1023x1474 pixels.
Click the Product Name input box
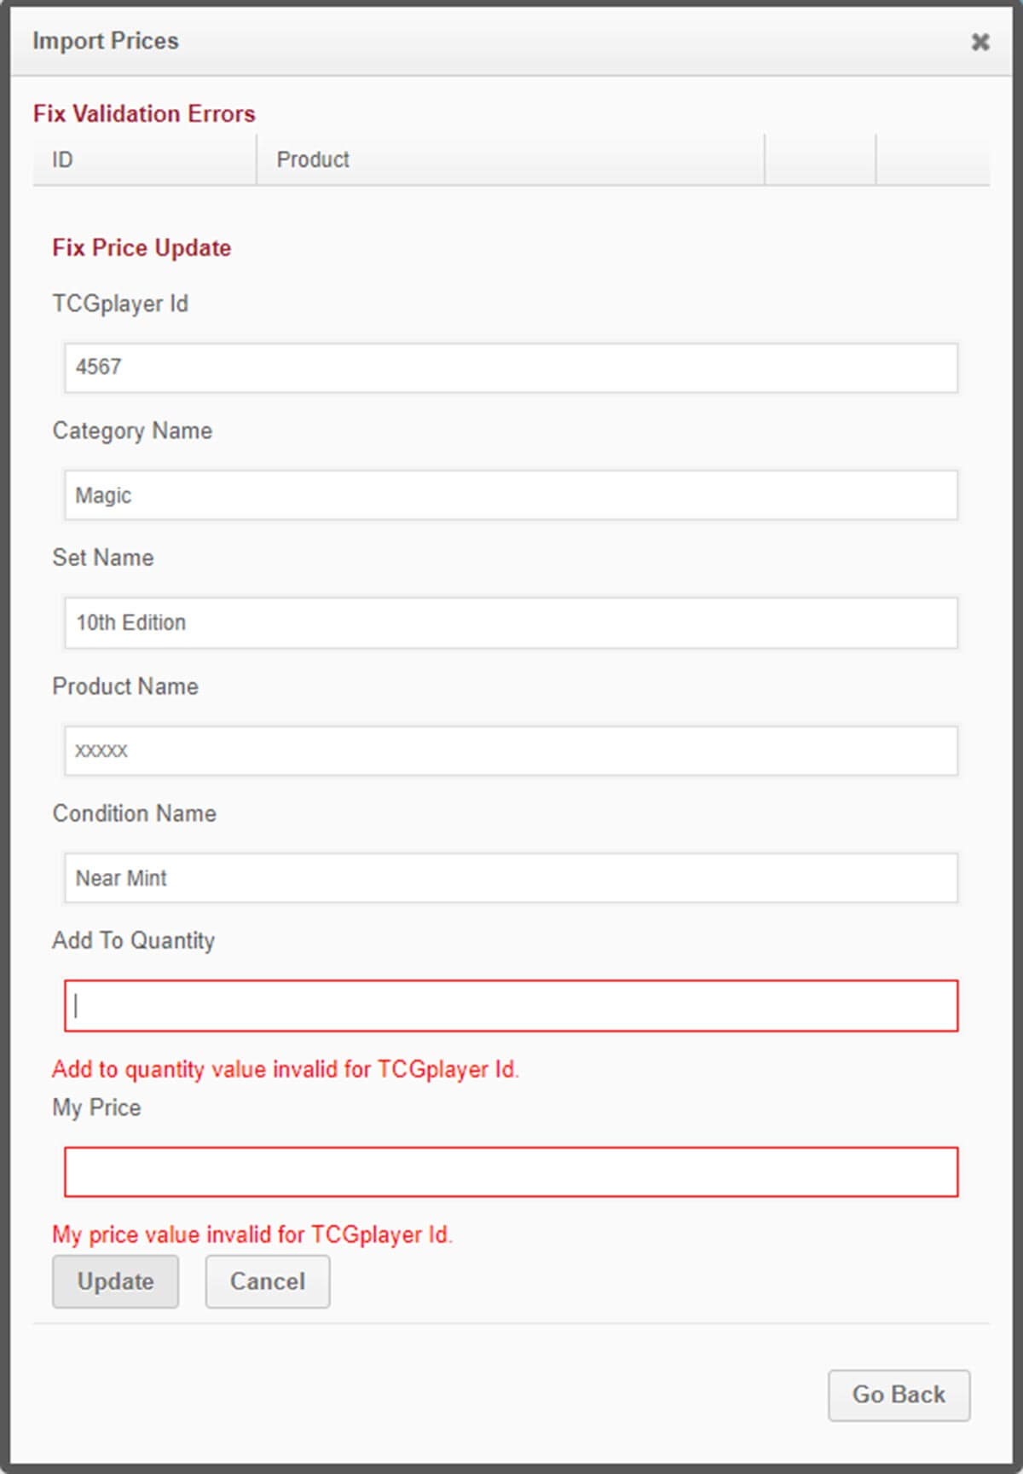511,750
